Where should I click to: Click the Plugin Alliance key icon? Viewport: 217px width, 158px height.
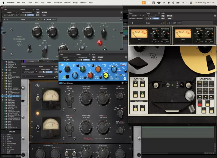123,83
